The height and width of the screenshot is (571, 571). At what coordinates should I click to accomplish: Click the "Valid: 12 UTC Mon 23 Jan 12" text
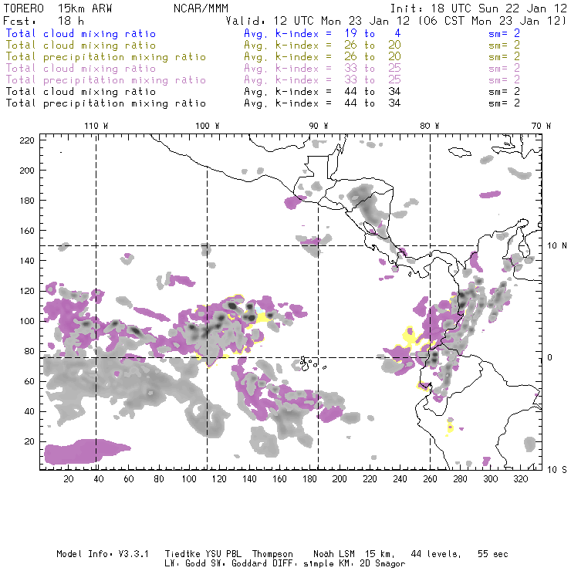318,21
